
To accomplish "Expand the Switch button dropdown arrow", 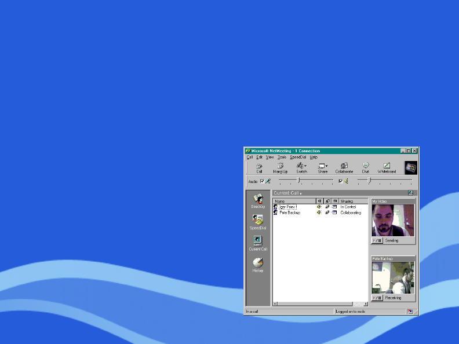I will click(305, 166).
